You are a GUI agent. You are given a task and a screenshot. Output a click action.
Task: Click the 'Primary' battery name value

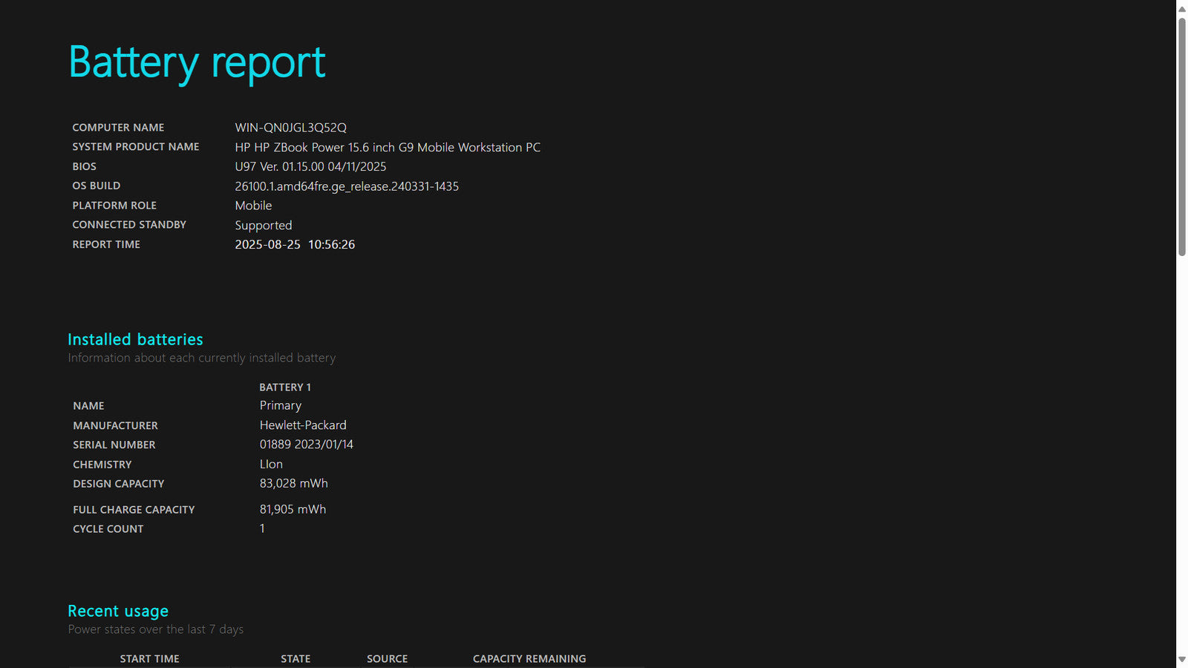pyautogui.click(x=281, y=405)
